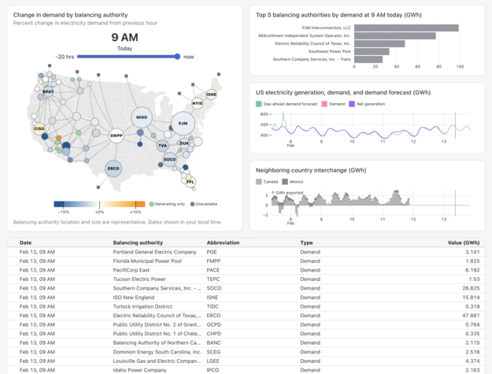Screen dimensions: 492x374
Task: Click the ISNE node in New England
Action: coord(211,94)
